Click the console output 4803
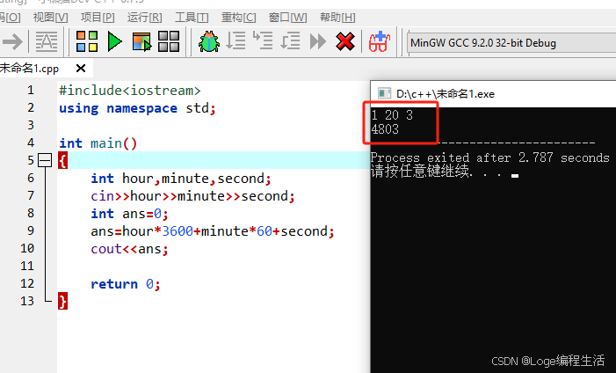The image size is (616, 373). click(385, 129)
